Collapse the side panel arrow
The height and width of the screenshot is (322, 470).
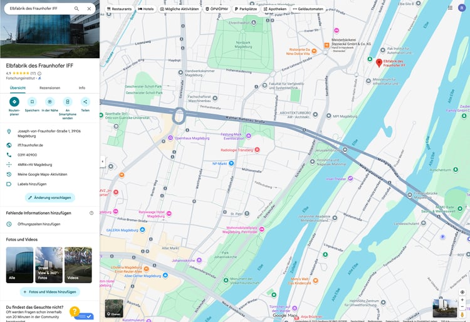(x=103, y=161)
